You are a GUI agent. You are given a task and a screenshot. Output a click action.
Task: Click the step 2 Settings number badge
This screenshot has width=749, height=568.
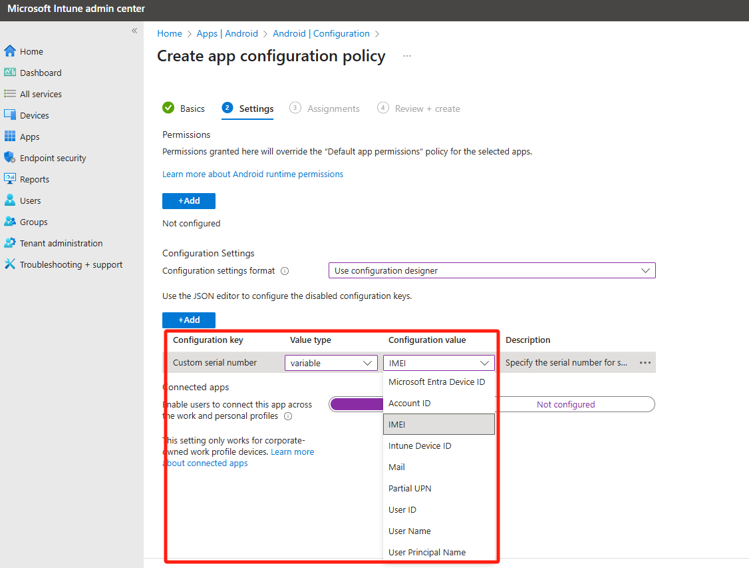pos(227,108)
